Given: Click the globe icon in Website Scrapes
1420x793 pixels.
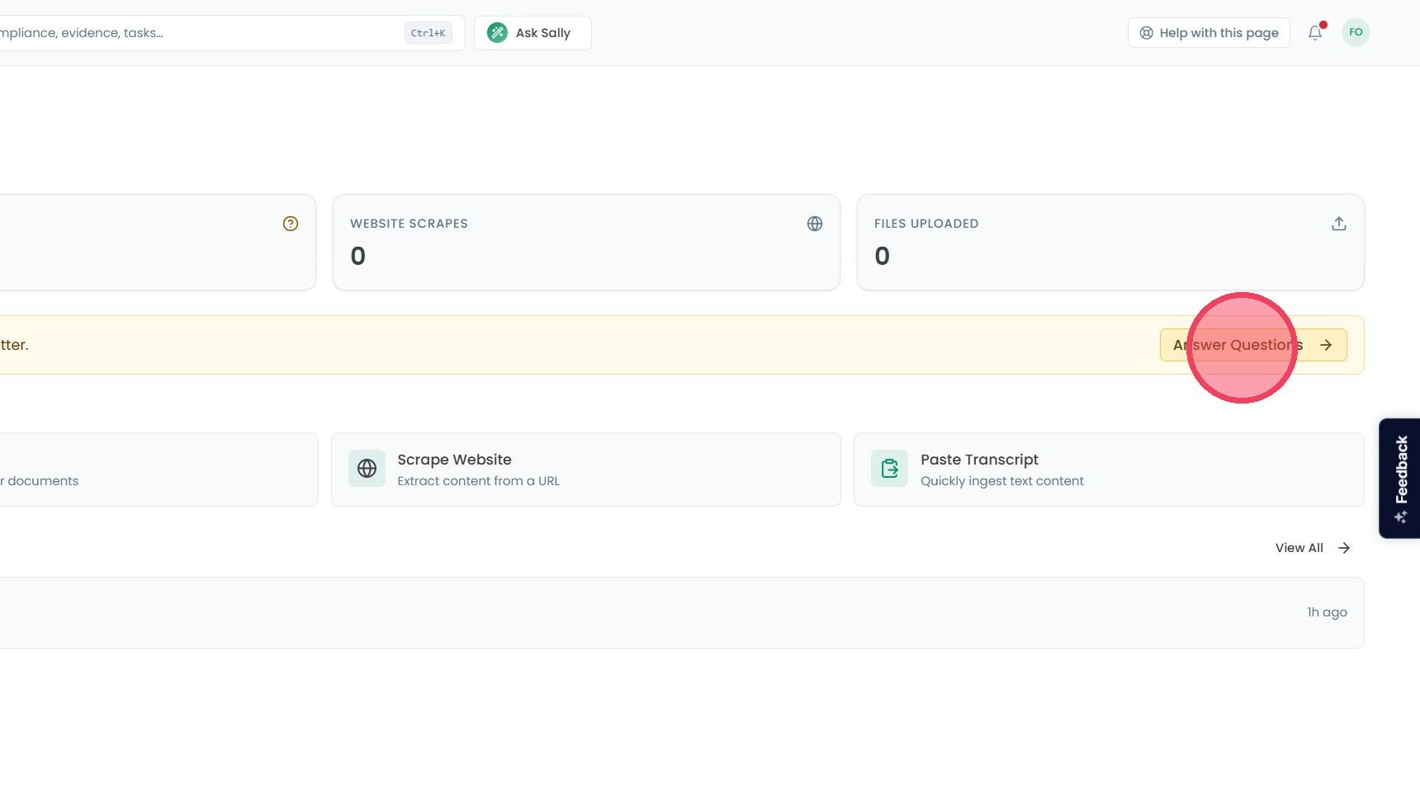Looking at the screenshot, I should [815, 224].
